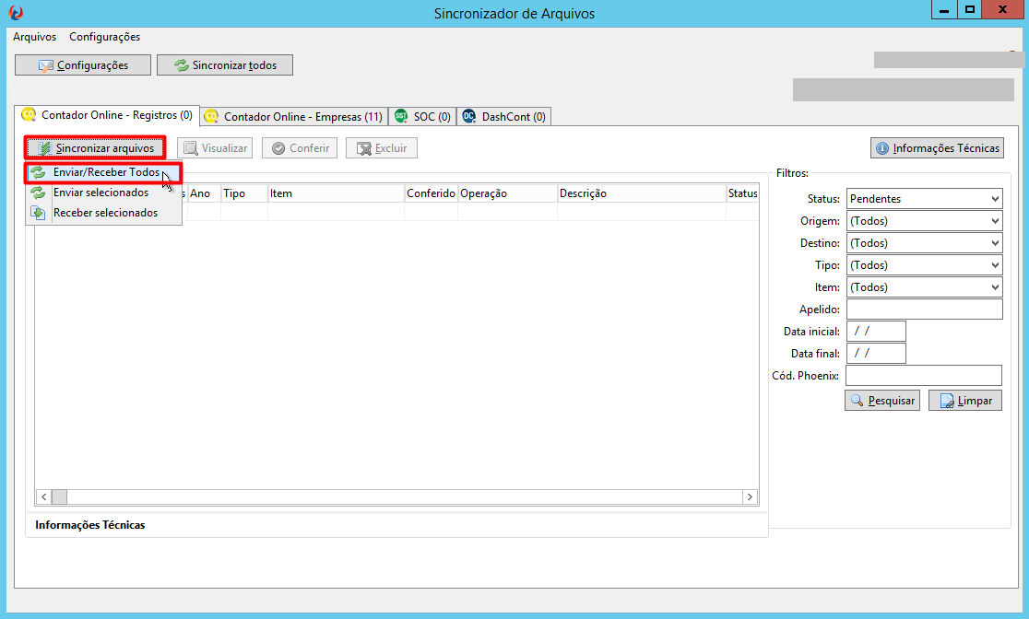Maximize the Sincronizador de Arquivos window

(969, 10)
